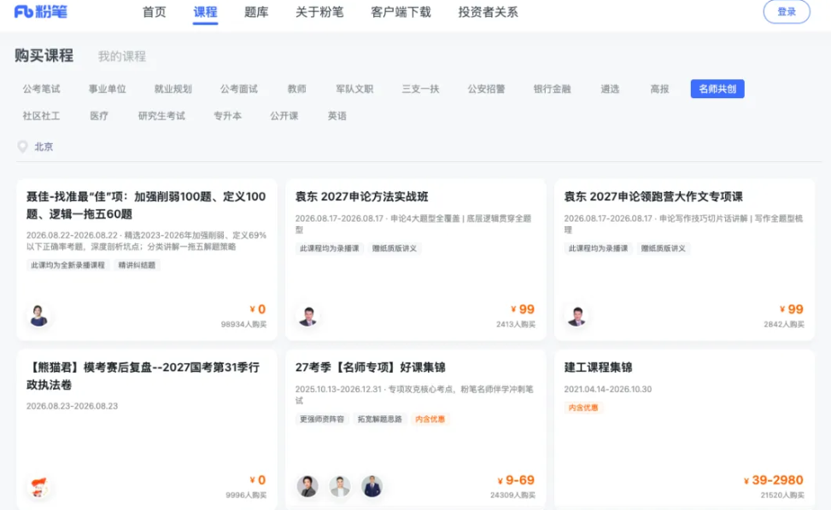Click the 9996人购买 count
This screenshot has width=831, height=510.
pyautogui.click(x=246, y=496)
